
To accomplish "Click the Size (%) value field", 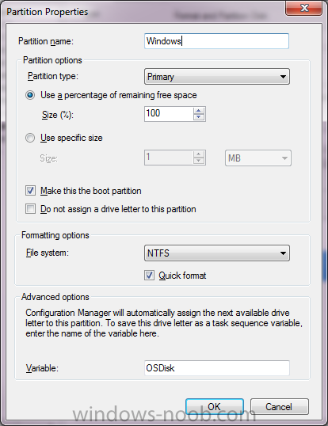I will coord(169,114).
